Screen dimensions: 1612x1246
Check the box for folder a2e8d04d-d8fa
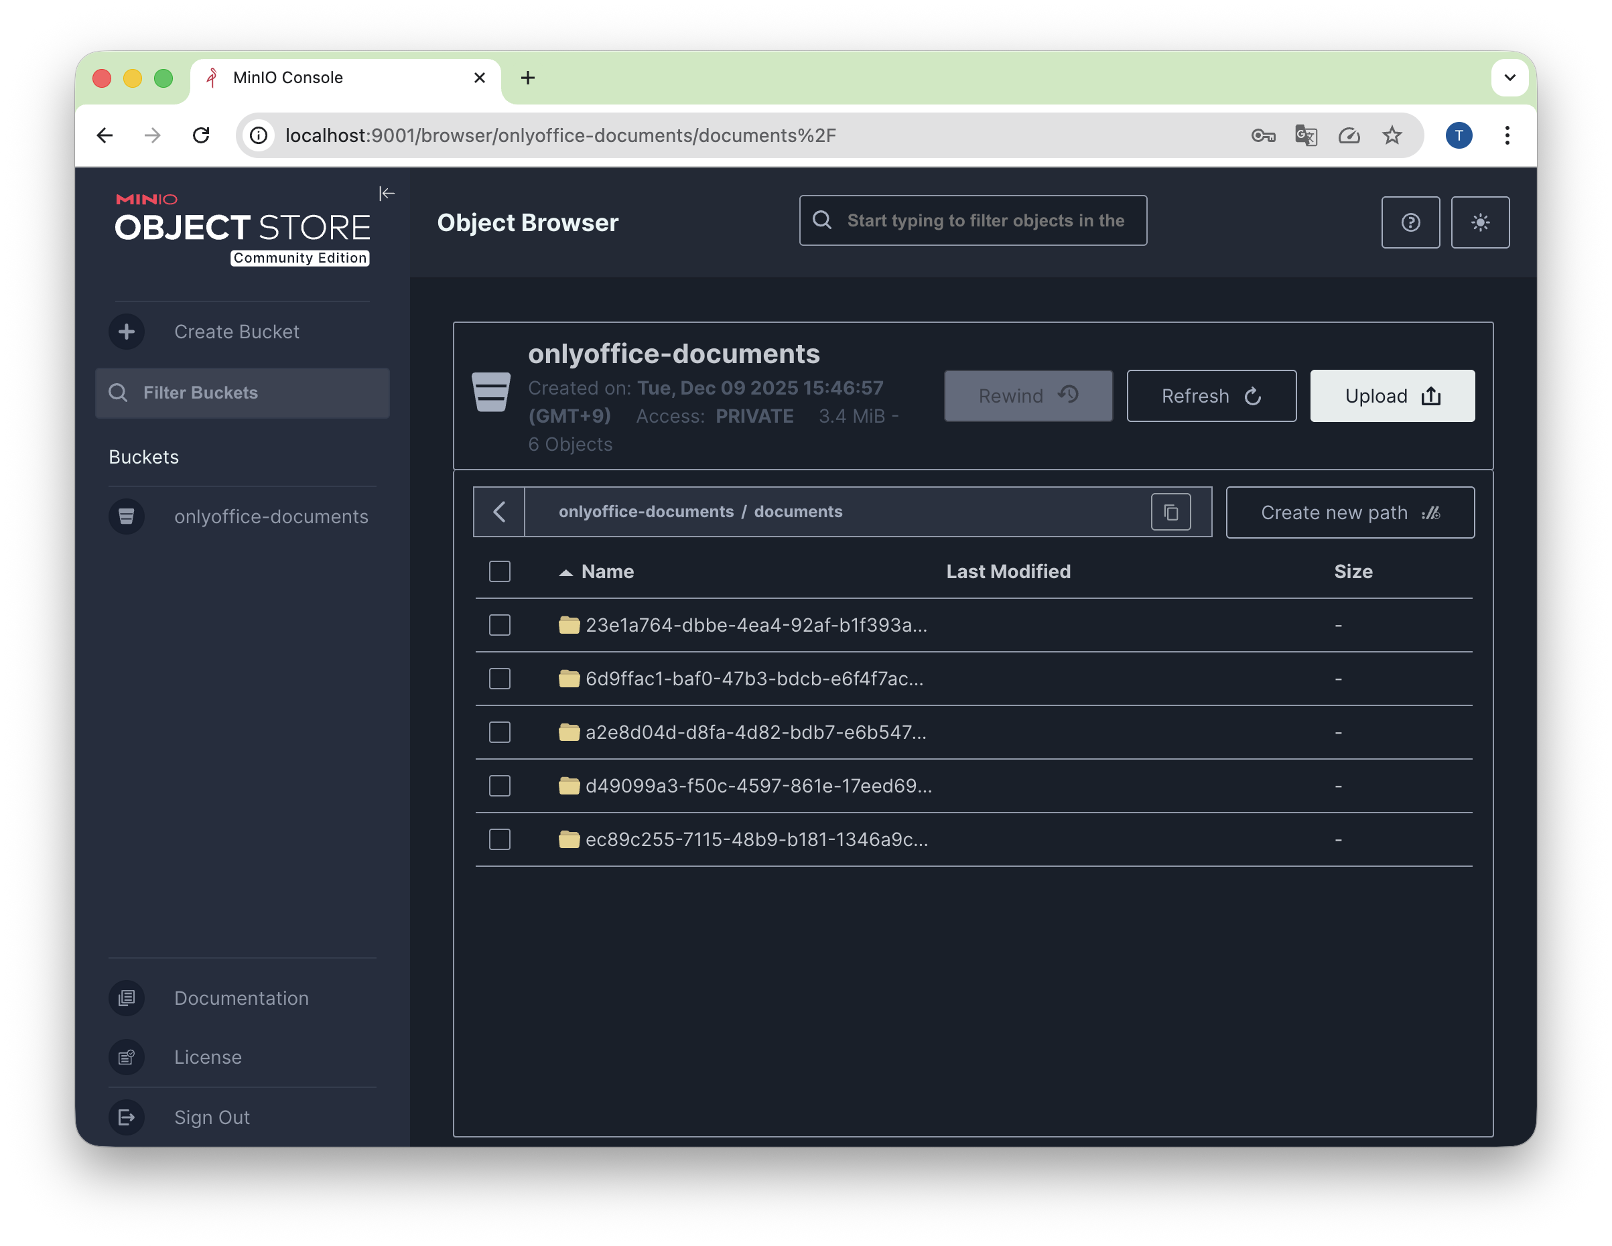point(500,732)
